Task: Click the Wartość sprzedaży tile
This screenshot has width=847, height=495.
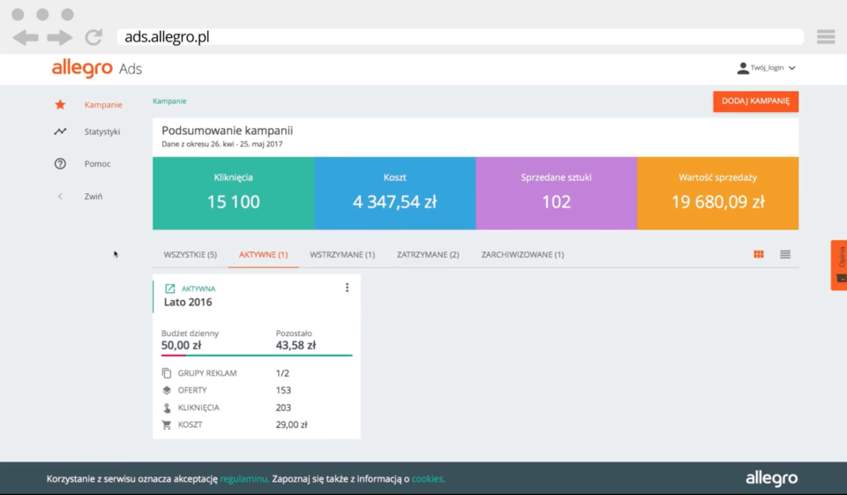Action: click(x=718, y=193)
